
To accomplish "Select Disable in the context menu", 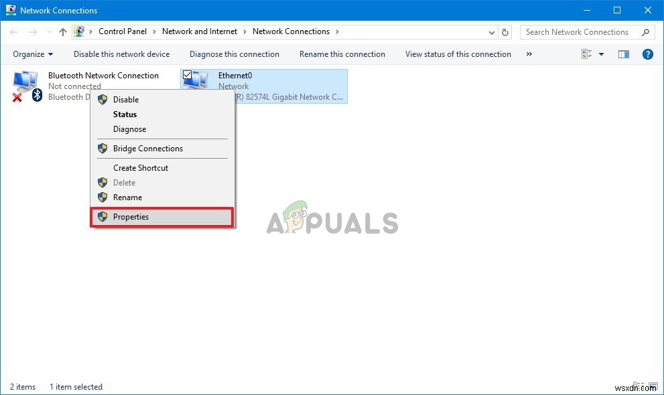I will coord(162,99).
